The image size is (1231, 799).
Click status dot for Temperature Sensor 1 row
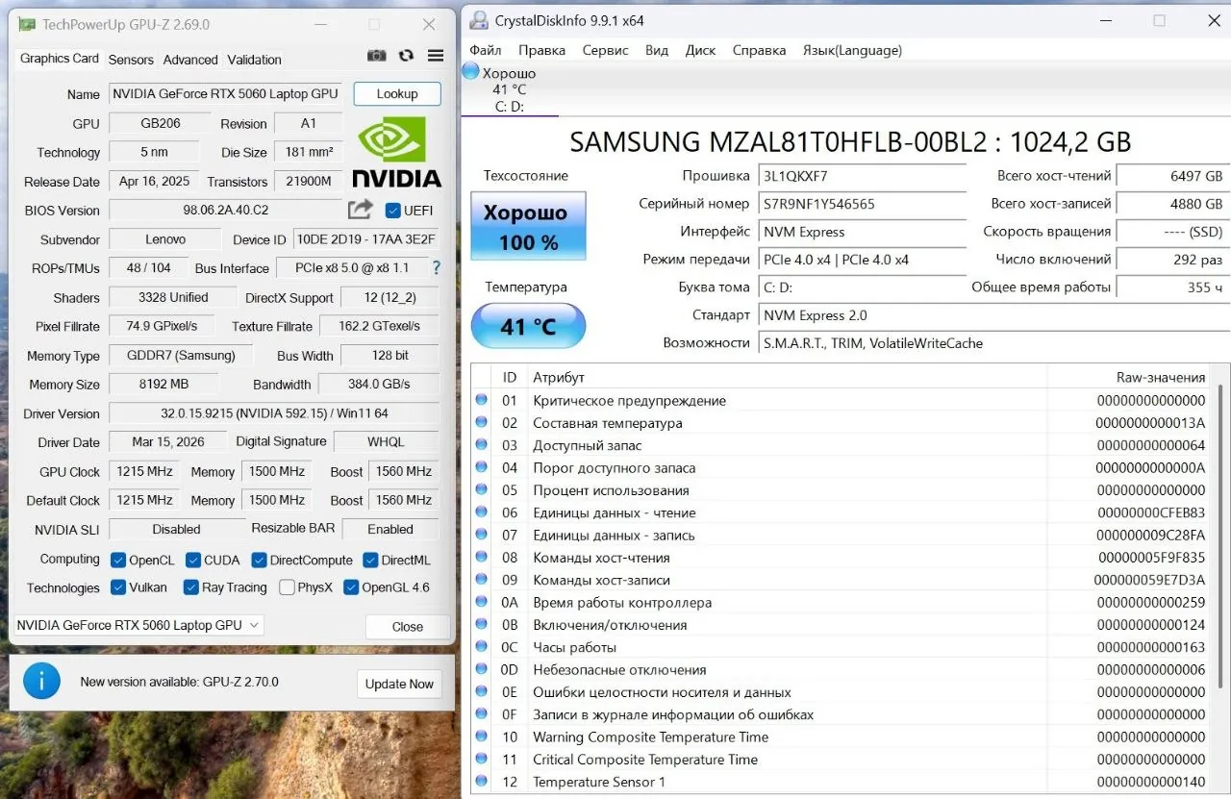click(x=481, y=782)
